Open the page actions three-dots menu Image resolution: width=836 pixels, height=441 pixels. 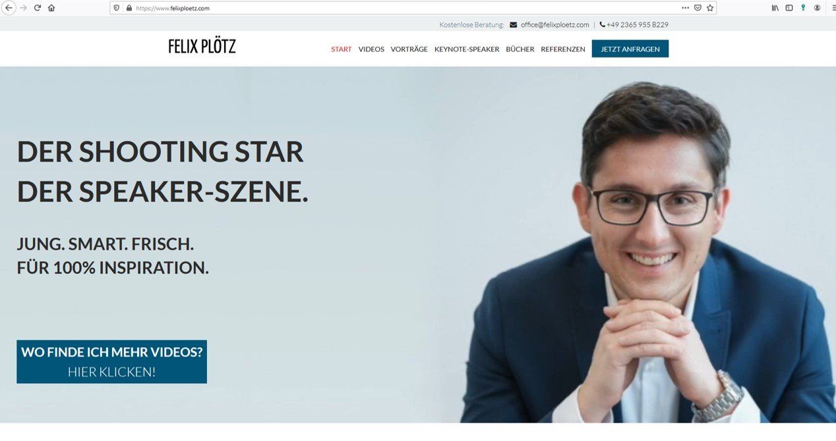click(685, 8)
